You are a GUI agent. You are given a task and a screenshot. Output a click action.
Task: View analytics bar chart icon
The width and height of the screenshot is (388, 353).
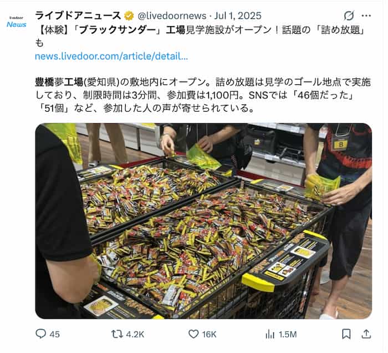270,335
